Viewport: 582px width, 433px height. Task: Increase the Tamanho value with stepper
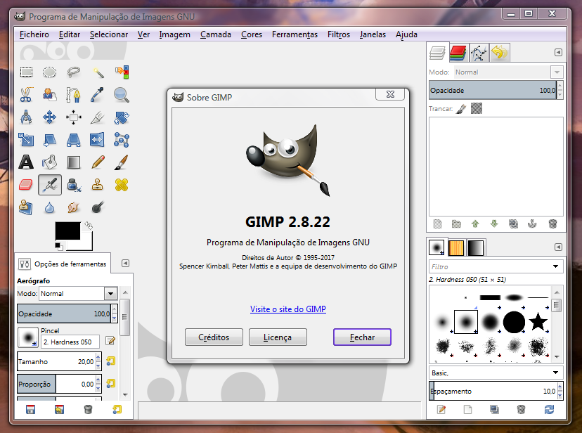pyautogui.click(x=98, y=358)
